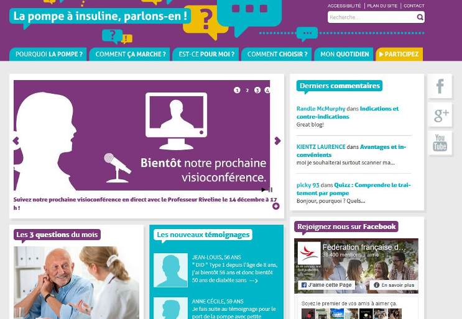The width and height of the screenshot is (462, 319).
Task: Open the Comment ça marche ? tab
Action: [x=129, y=54]
